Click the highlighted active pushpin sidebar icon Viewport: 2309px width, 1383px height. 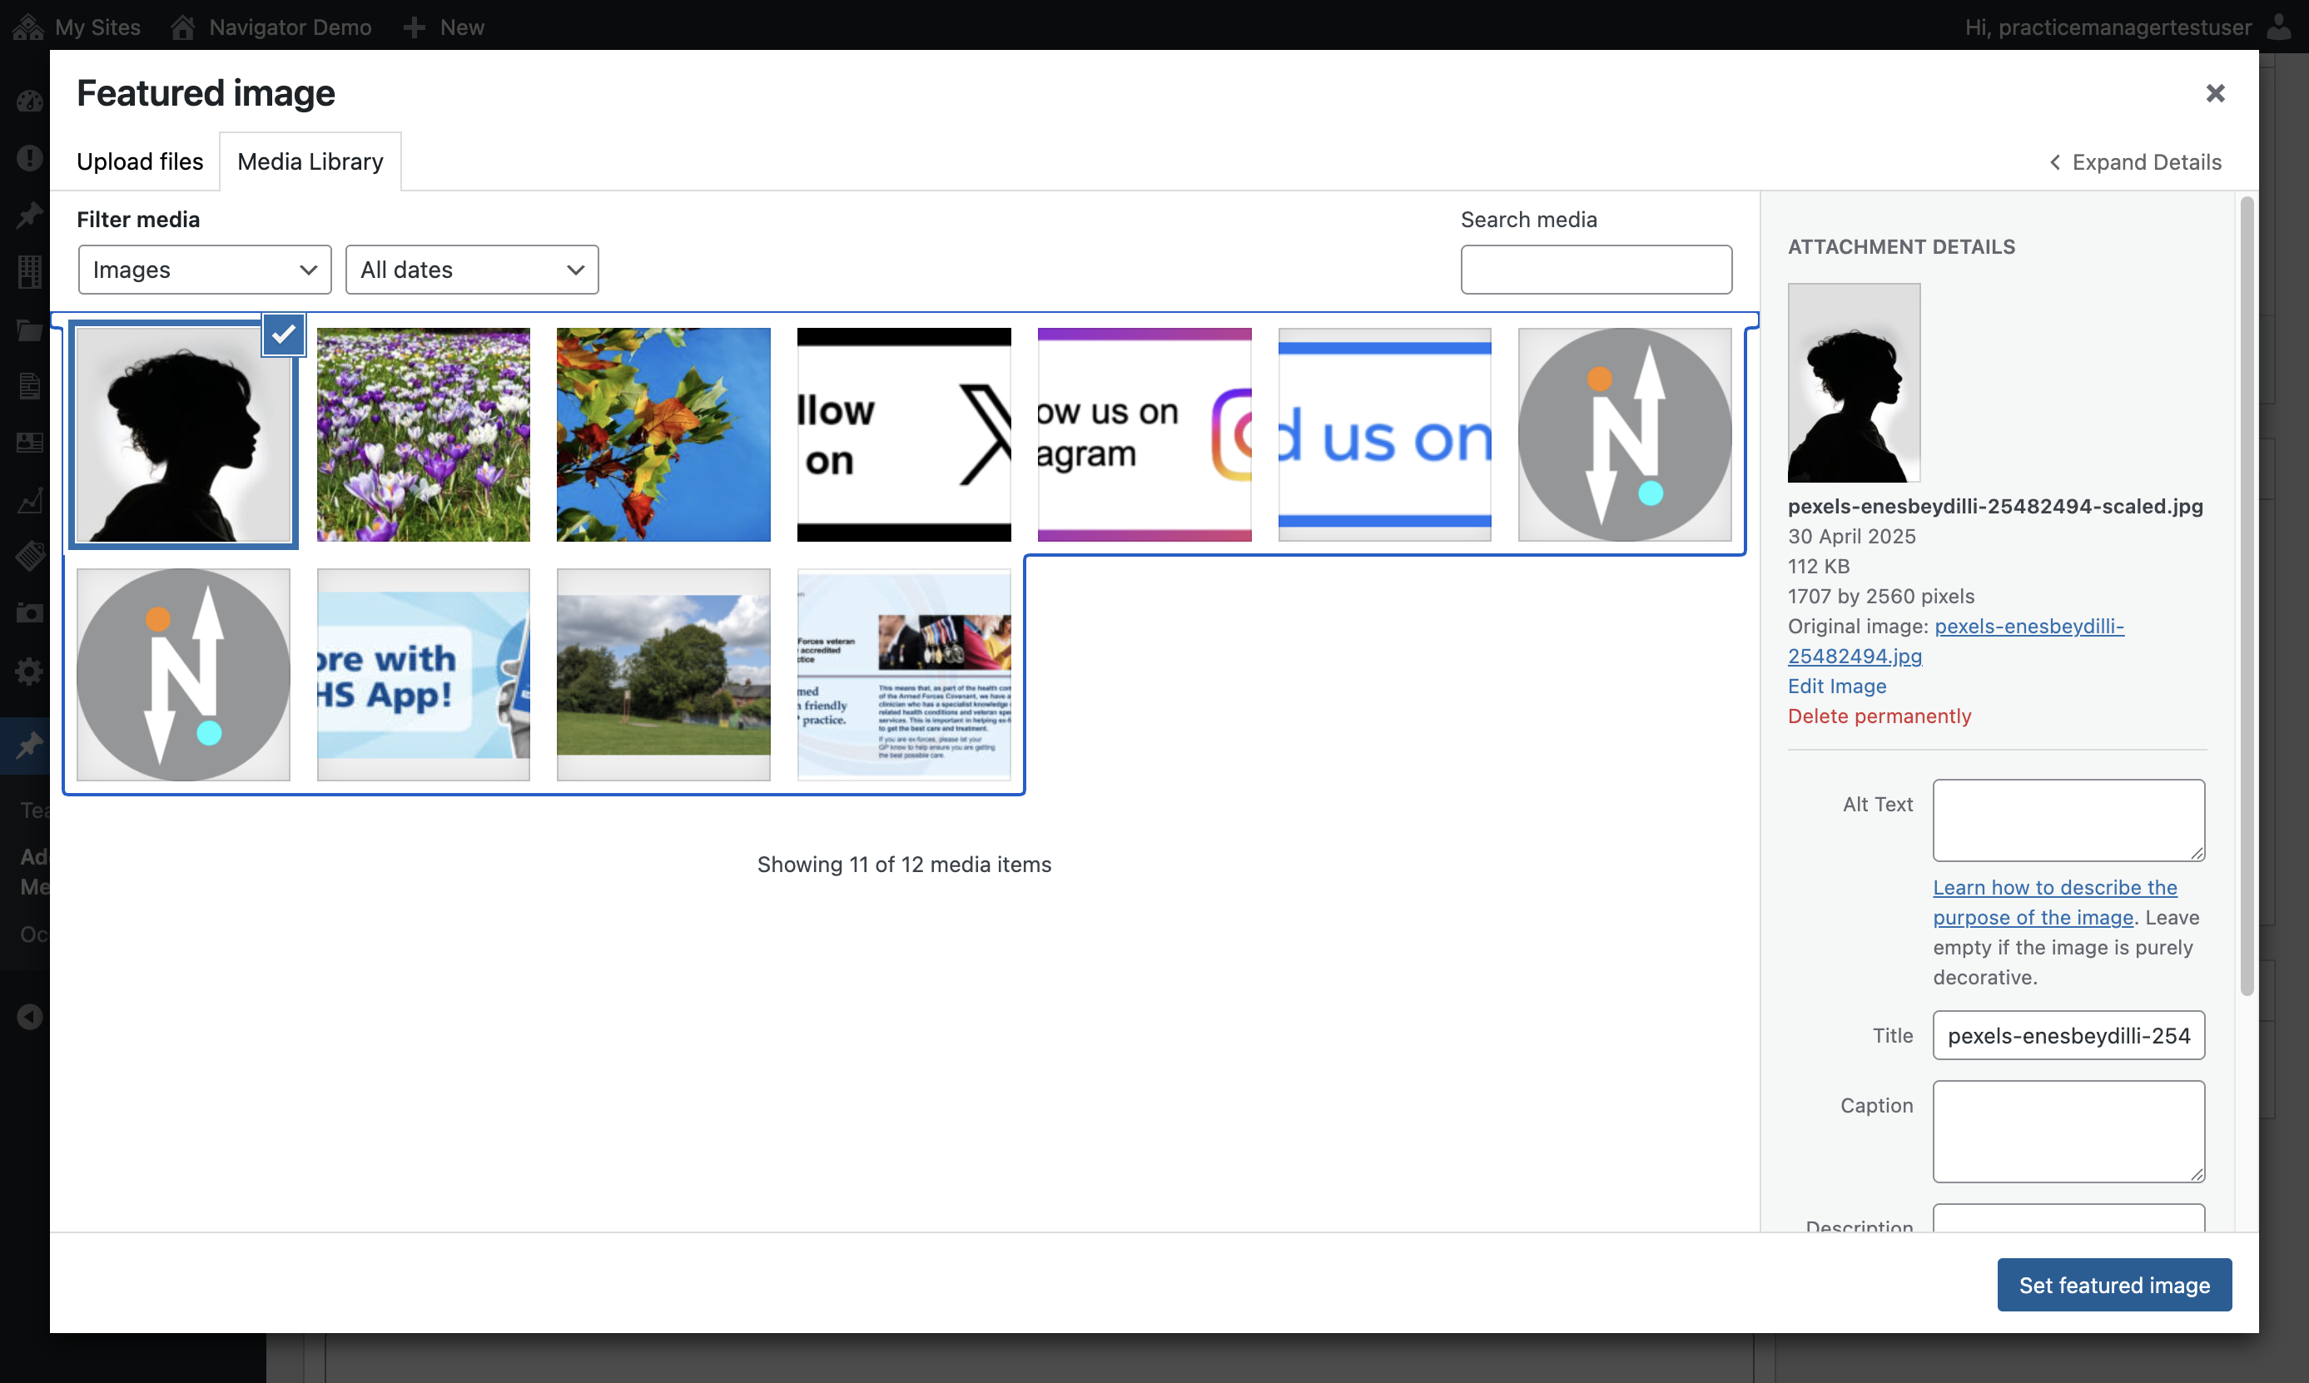[x=30, y=746]
